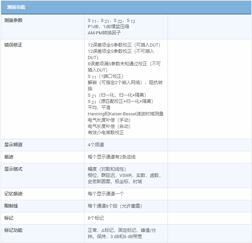The image size is (252, 243).
Task: Select the 限制线 row label
Action: 11,206
